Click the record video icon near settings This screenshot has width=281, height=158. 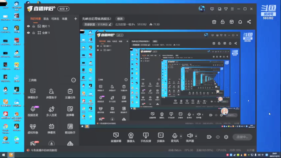tap(209, 137)
